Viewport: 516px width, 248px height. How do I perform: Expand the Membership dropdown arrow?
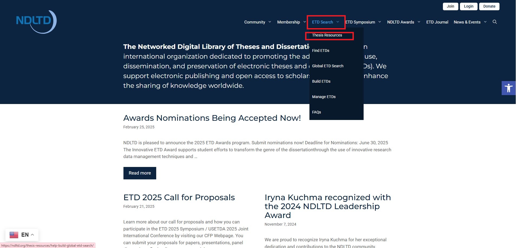pos(305,22)
